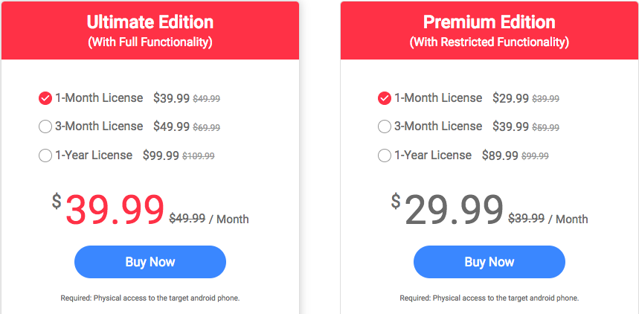Click Ultimate 1-Month License label text
639x314 pixels.
pos(99,97)
